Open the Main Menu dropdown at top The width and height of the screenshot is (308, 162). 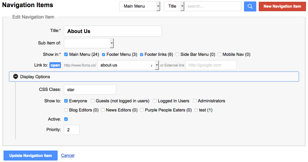[x=140, y=6]
